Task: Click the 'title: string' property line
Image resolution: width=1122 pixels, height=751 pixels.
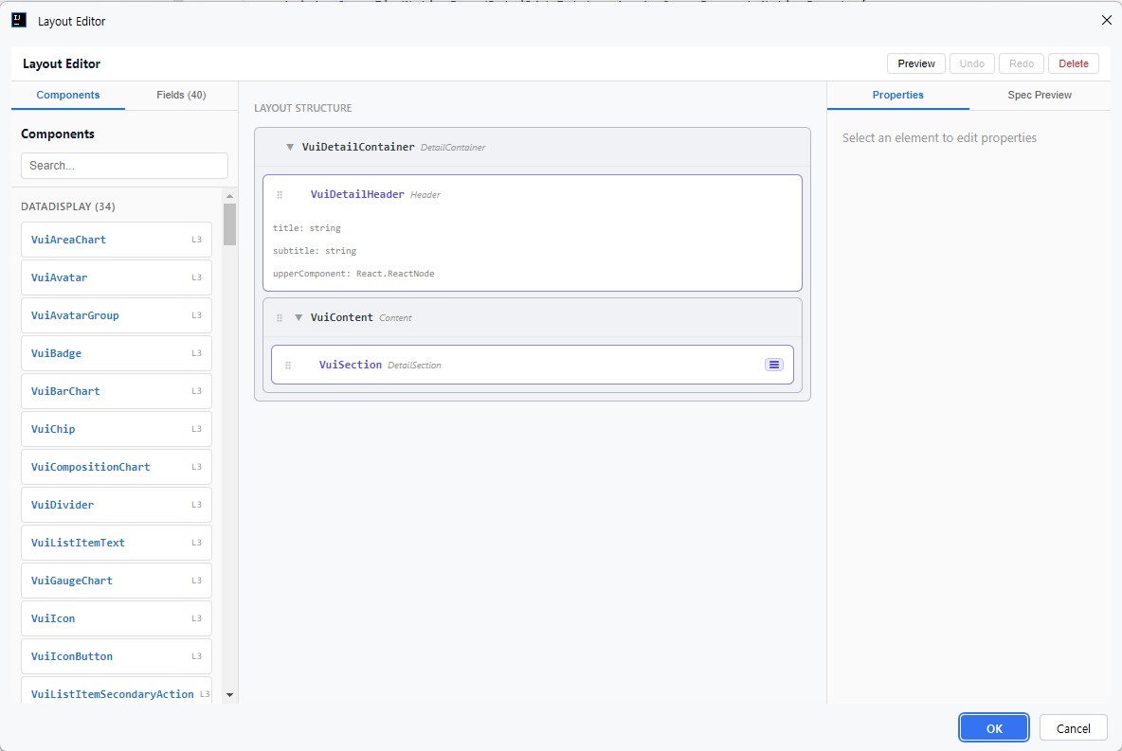Action: 307,228
